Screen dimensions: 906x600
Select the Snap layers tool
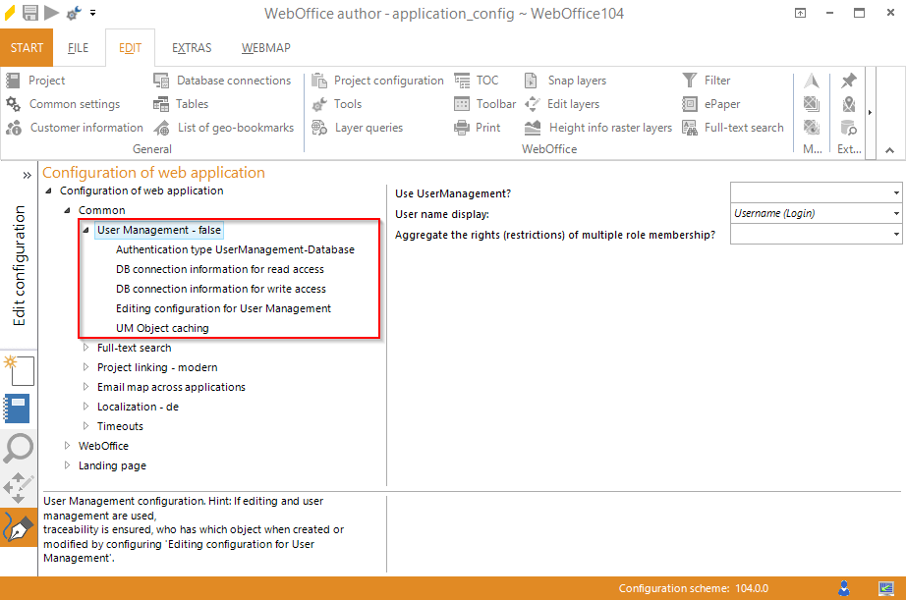click(571, 80)
